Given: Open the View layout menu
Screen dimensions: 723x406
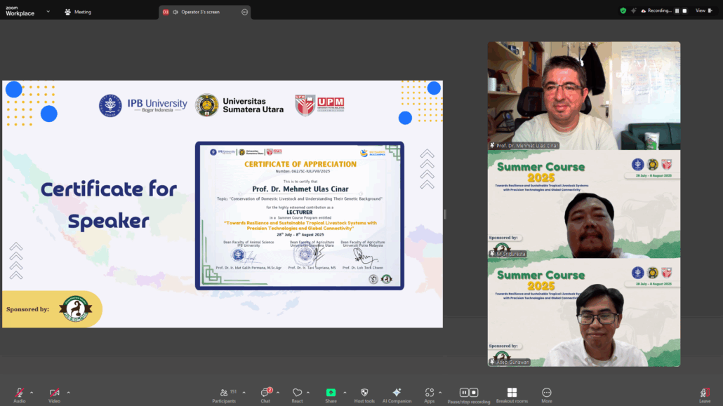Looking at the screenshot, I should [x=703, y=11].
